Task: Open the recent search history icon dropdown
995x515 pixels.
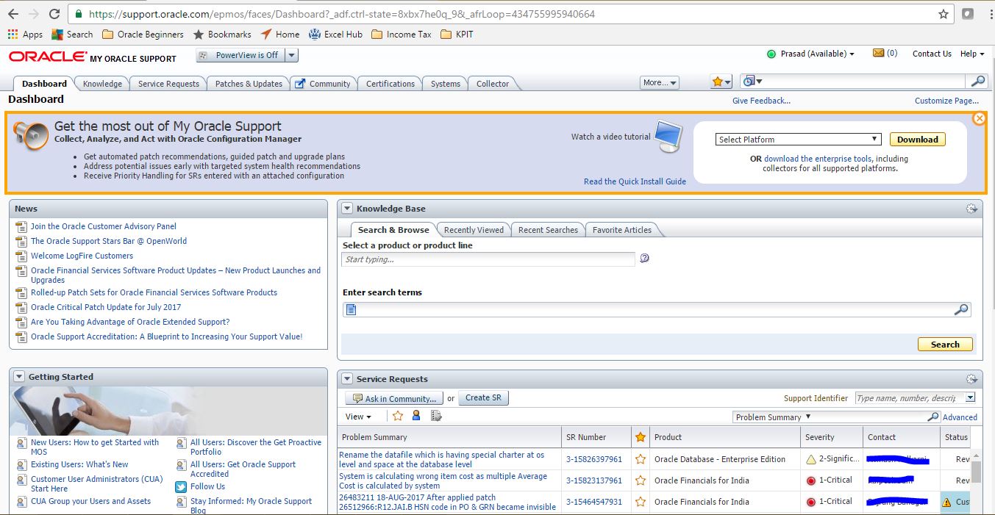Action: click(x=752, y=82)
